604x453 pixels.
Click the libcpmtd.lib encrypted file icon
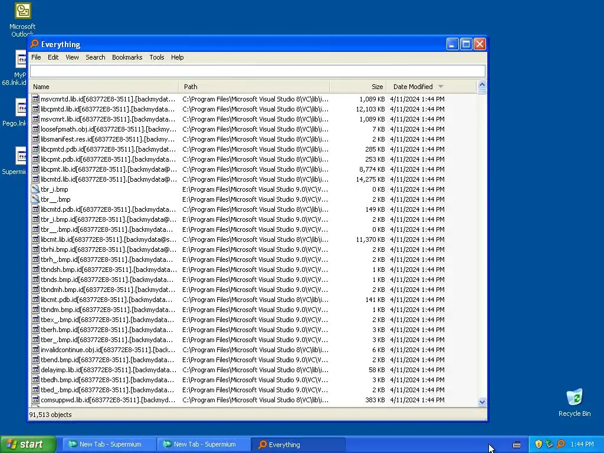[x=35, y=109]
